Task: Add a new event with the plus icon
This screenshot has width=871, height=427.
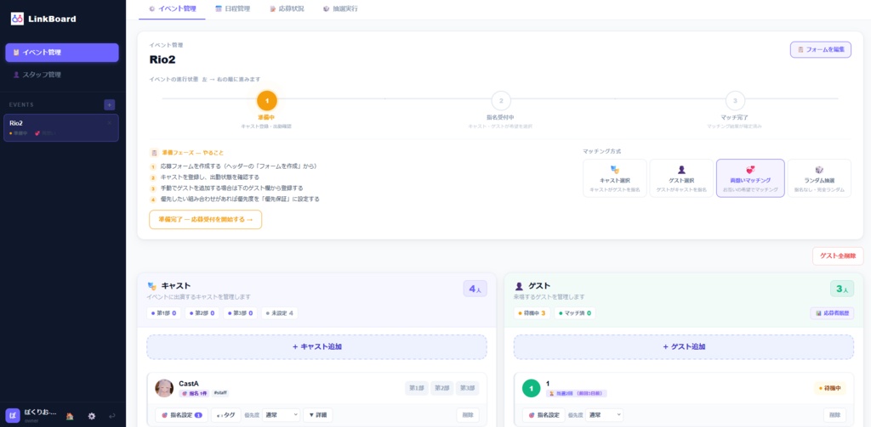Action: pyautogui.click(x=110, y=104)
